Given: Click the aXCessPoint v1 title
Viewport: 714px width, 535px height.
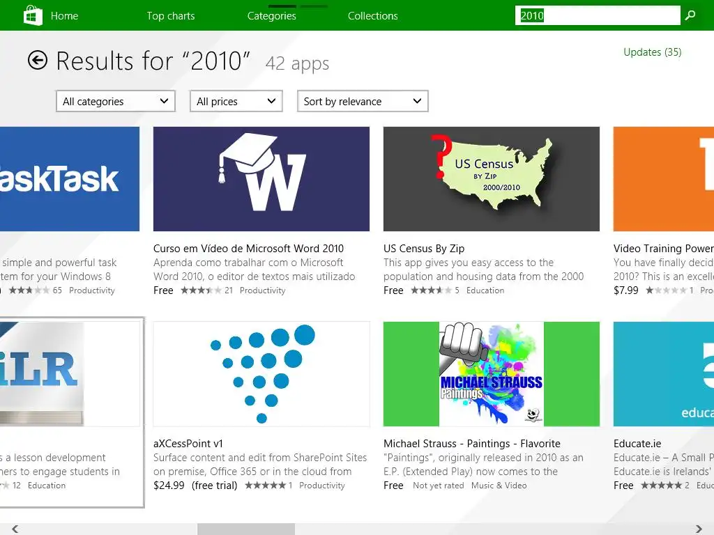Looking at the screenshot, I should point(188,444).
